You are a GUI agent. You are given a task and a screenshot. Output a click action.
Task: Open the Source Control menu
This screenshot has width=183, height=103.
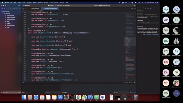pyautogui.click(x=54, y=3)
